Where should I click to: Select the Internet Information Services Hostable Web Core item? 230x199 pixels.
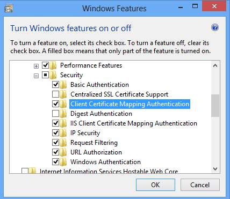click(x=109, y=171)
